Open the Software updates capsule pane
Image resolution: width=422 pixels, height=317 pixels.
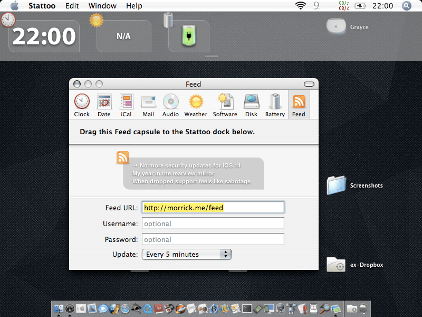(225, 105)
